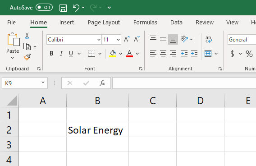Select the Format Painter brush icon
Image resolution: width=256 pixels, height=166 pixels.
pyautogui.click(x=27, y=57)
